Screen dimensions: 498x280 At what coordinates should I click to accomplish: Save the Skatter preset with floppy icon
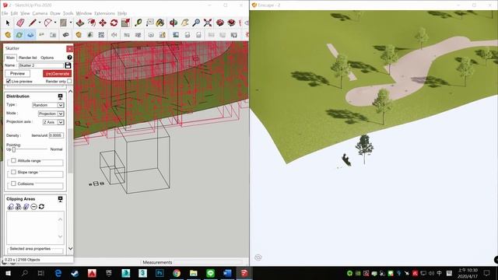click(x=68, y=65)
